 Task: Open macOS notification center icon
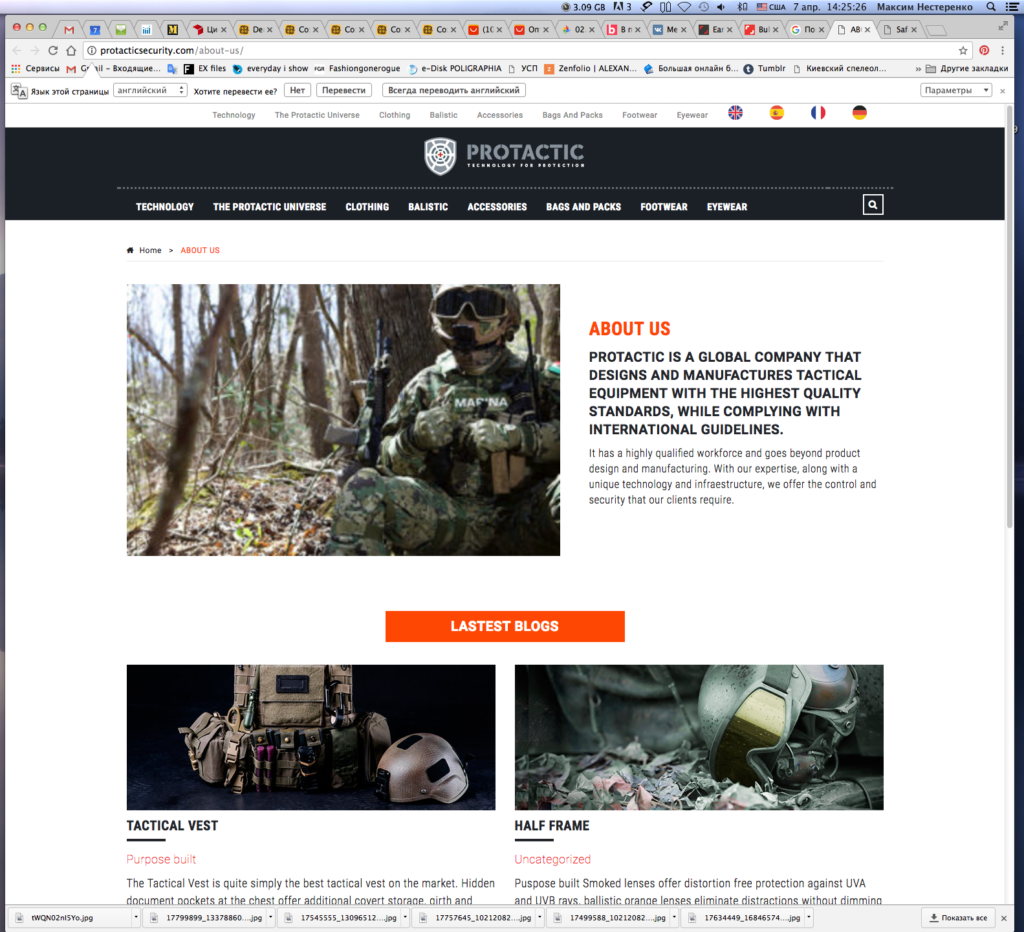[1012, 6]
